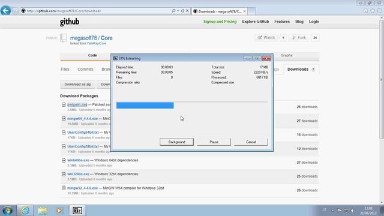Click the file icon beside UserConfig64bit.txt
Image resolution: width=384 pixels, height=216 pixels.
64,132
